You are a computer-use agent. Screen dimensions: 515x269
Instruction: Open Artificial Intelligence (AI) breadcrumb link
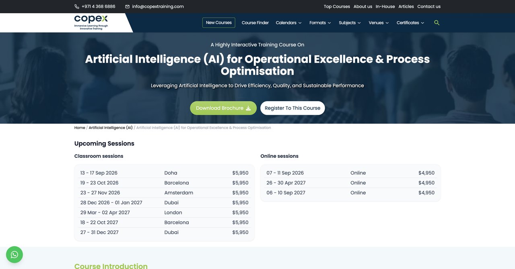click(111, 128)
